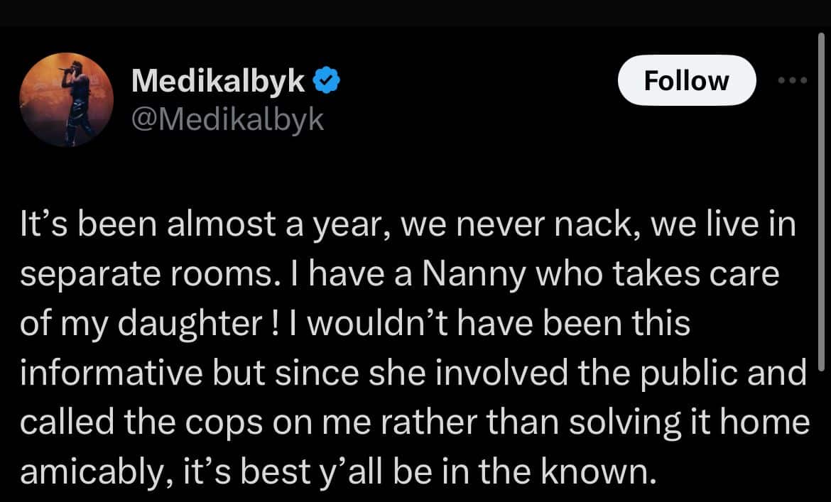Click the tweet line "amicably, it's best y'all"
The width and height of the screenshot is (831, 502).
(334, 471)
